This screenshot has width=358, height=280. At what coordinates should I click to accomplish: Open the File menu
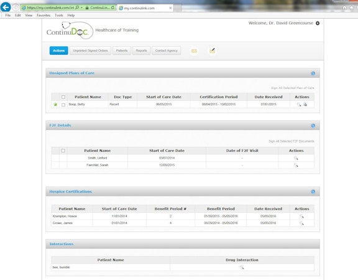(x=7, y=16)
